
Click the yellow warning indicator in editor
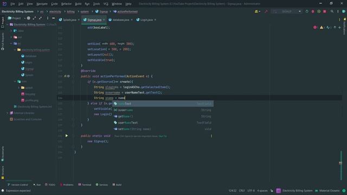pos(322,28)
